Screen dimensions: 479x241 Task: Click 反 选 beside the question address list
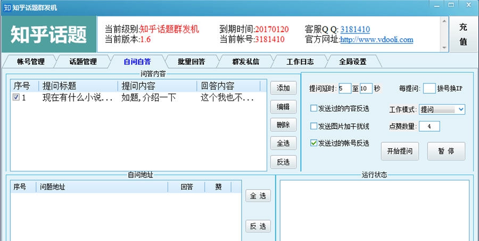point(258,226)
